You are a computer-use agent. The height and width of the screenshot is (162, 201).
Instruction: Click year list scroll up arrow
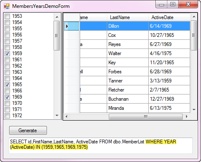[57, 17]
